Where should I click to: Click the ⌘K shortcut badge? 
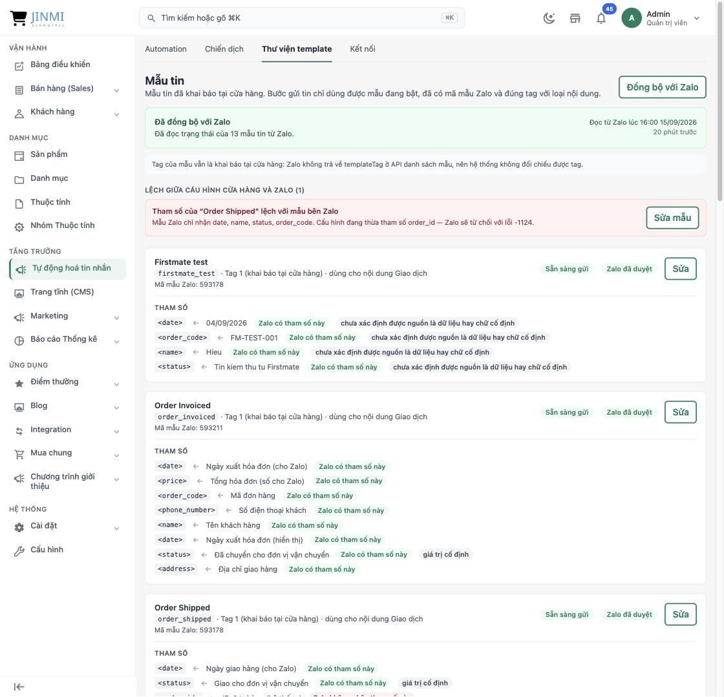pyautogui.click(x=449, y=18)
